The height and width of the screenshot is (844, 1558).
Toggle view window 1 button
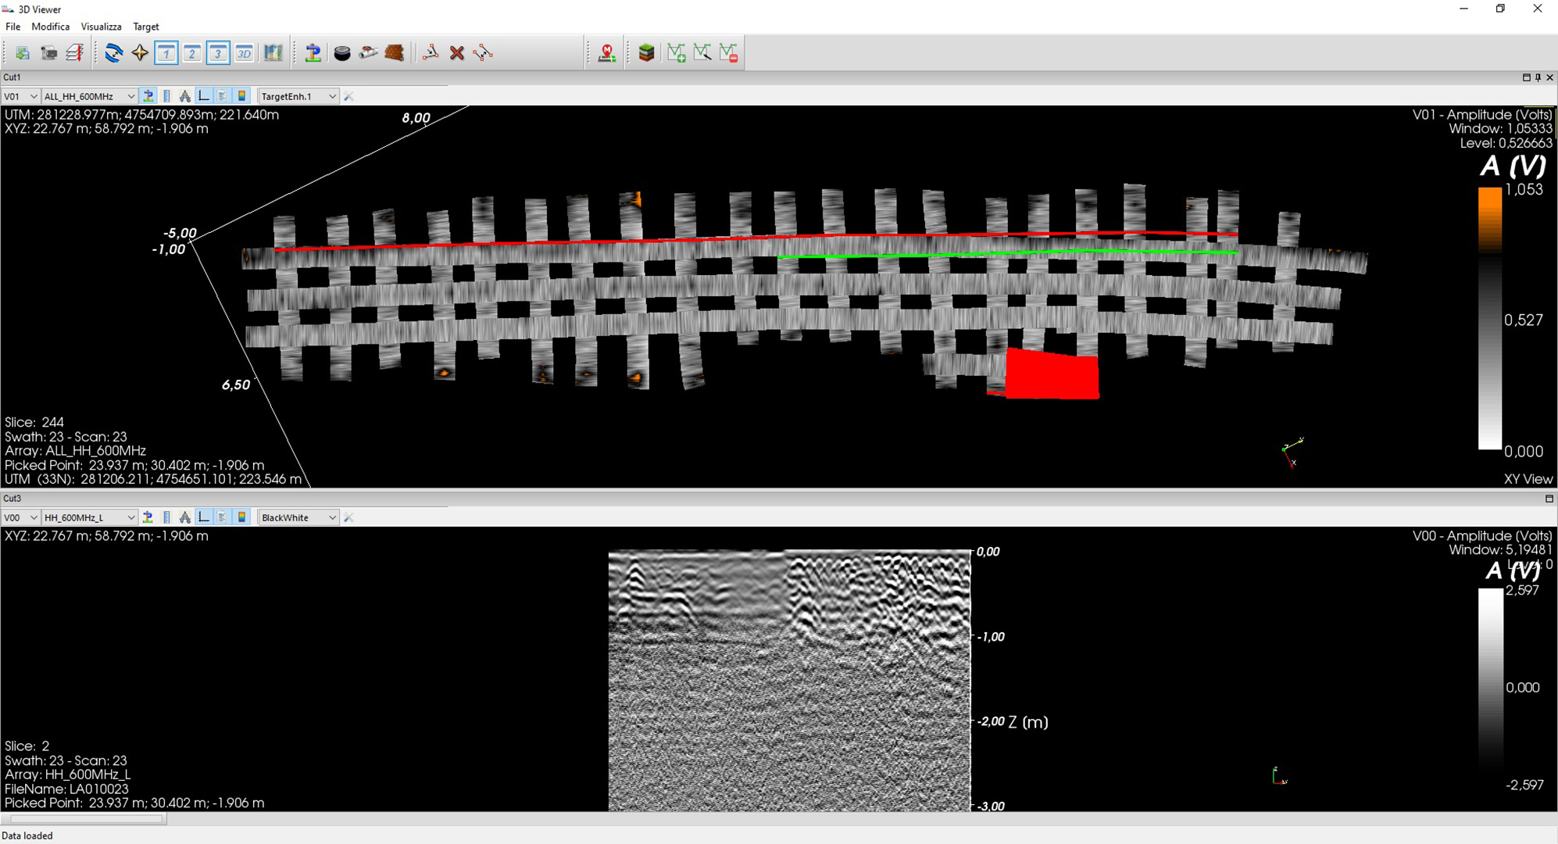coord(166,53)
